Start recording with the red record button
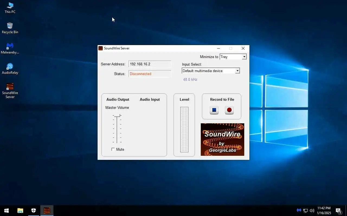The width and height of the screenshot is (347, 216). (229, 110)
